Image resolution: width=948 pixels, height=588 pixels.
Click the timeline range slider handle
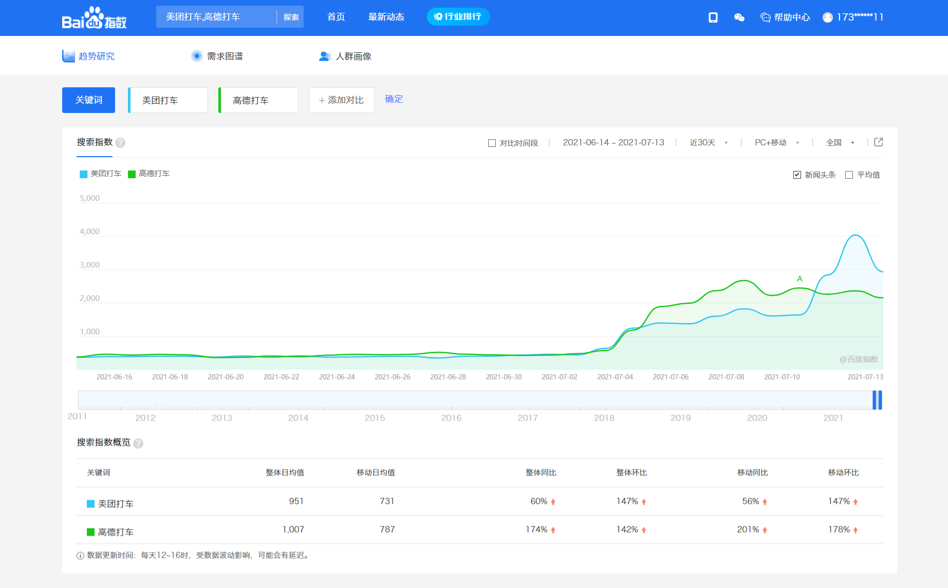pyautogui.click(x=877, y=400)
